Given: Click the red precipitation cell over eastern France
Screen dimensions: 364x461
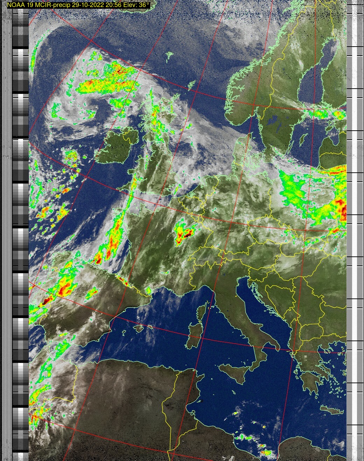Looking at the screenshot, I should click(x=184, y=234).
